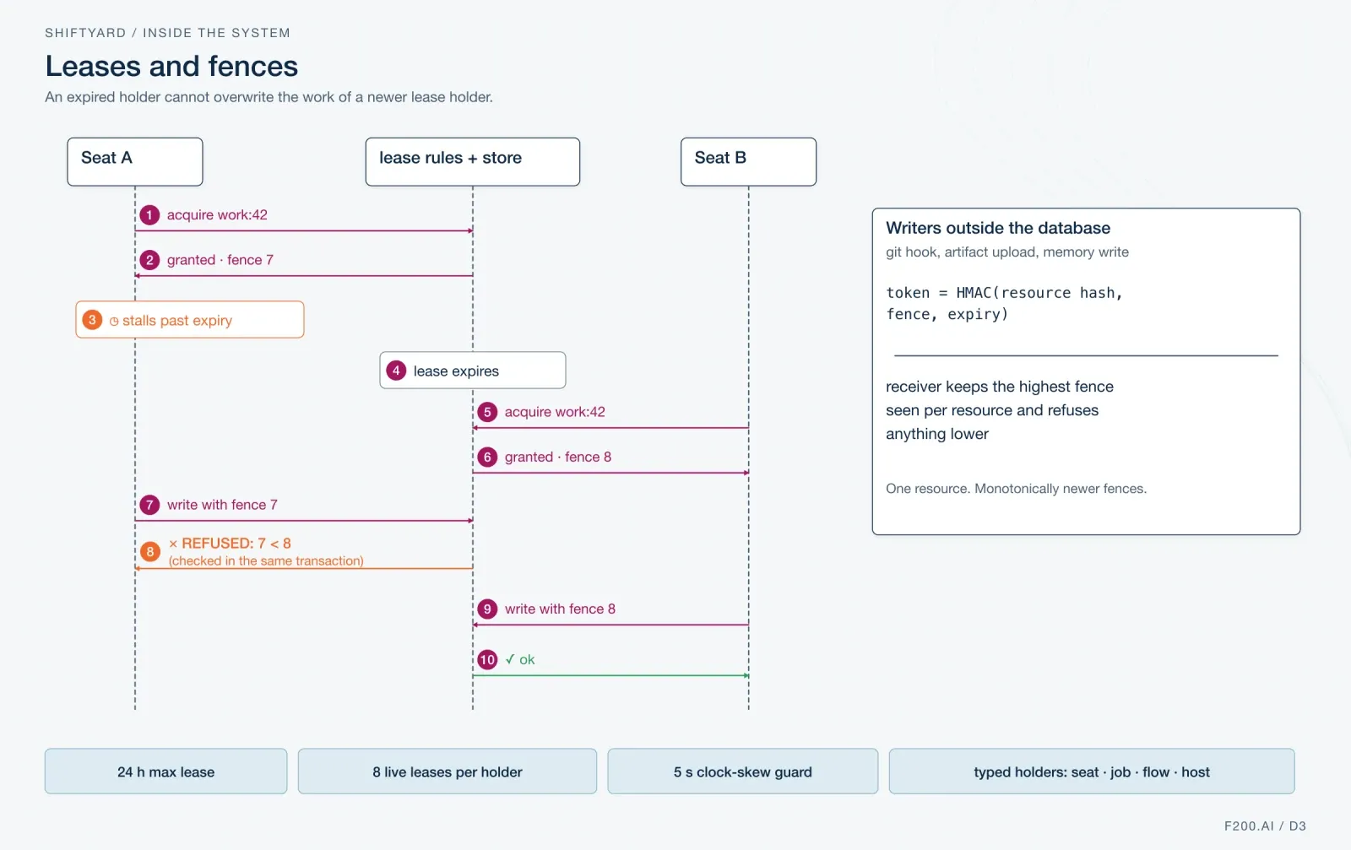Click the subtitle about expired holder
Image resolution: width=1351 pixels, height=850 pixels.
(x=269, y=97)
